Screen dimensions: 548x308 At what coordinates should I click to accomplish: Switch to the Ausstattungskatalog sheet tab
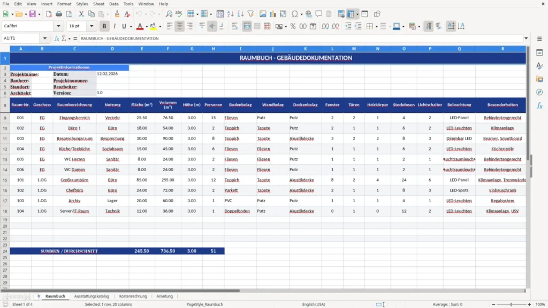92,296
